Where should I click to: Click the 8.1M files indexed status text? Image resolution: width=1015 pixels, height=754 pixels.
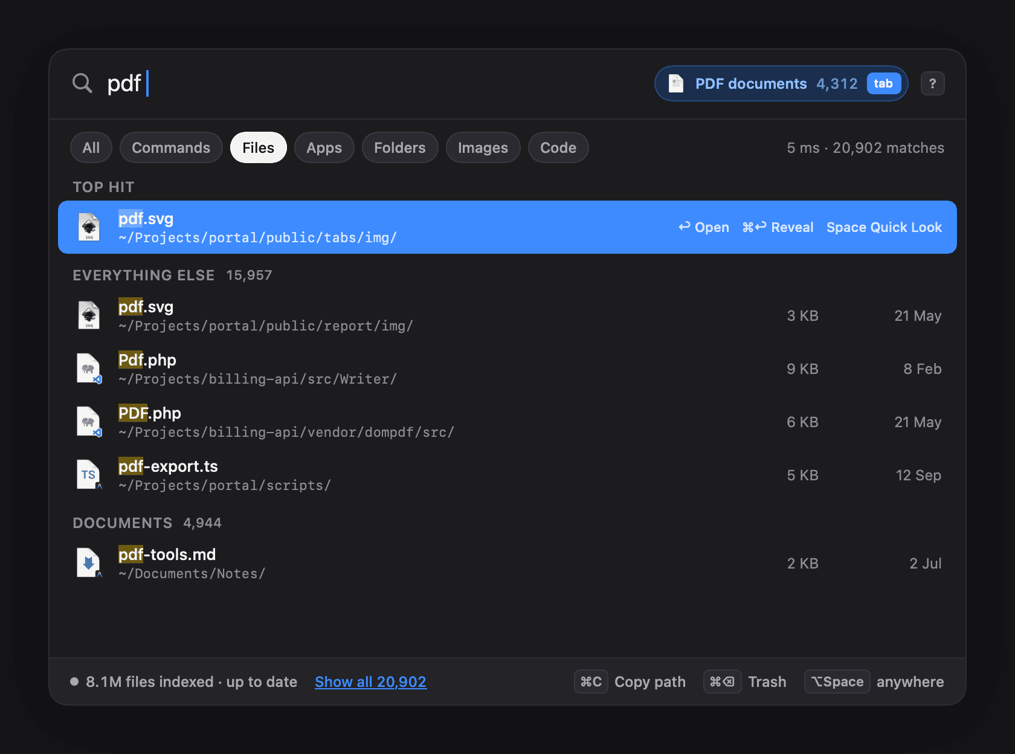click(192, 681)
